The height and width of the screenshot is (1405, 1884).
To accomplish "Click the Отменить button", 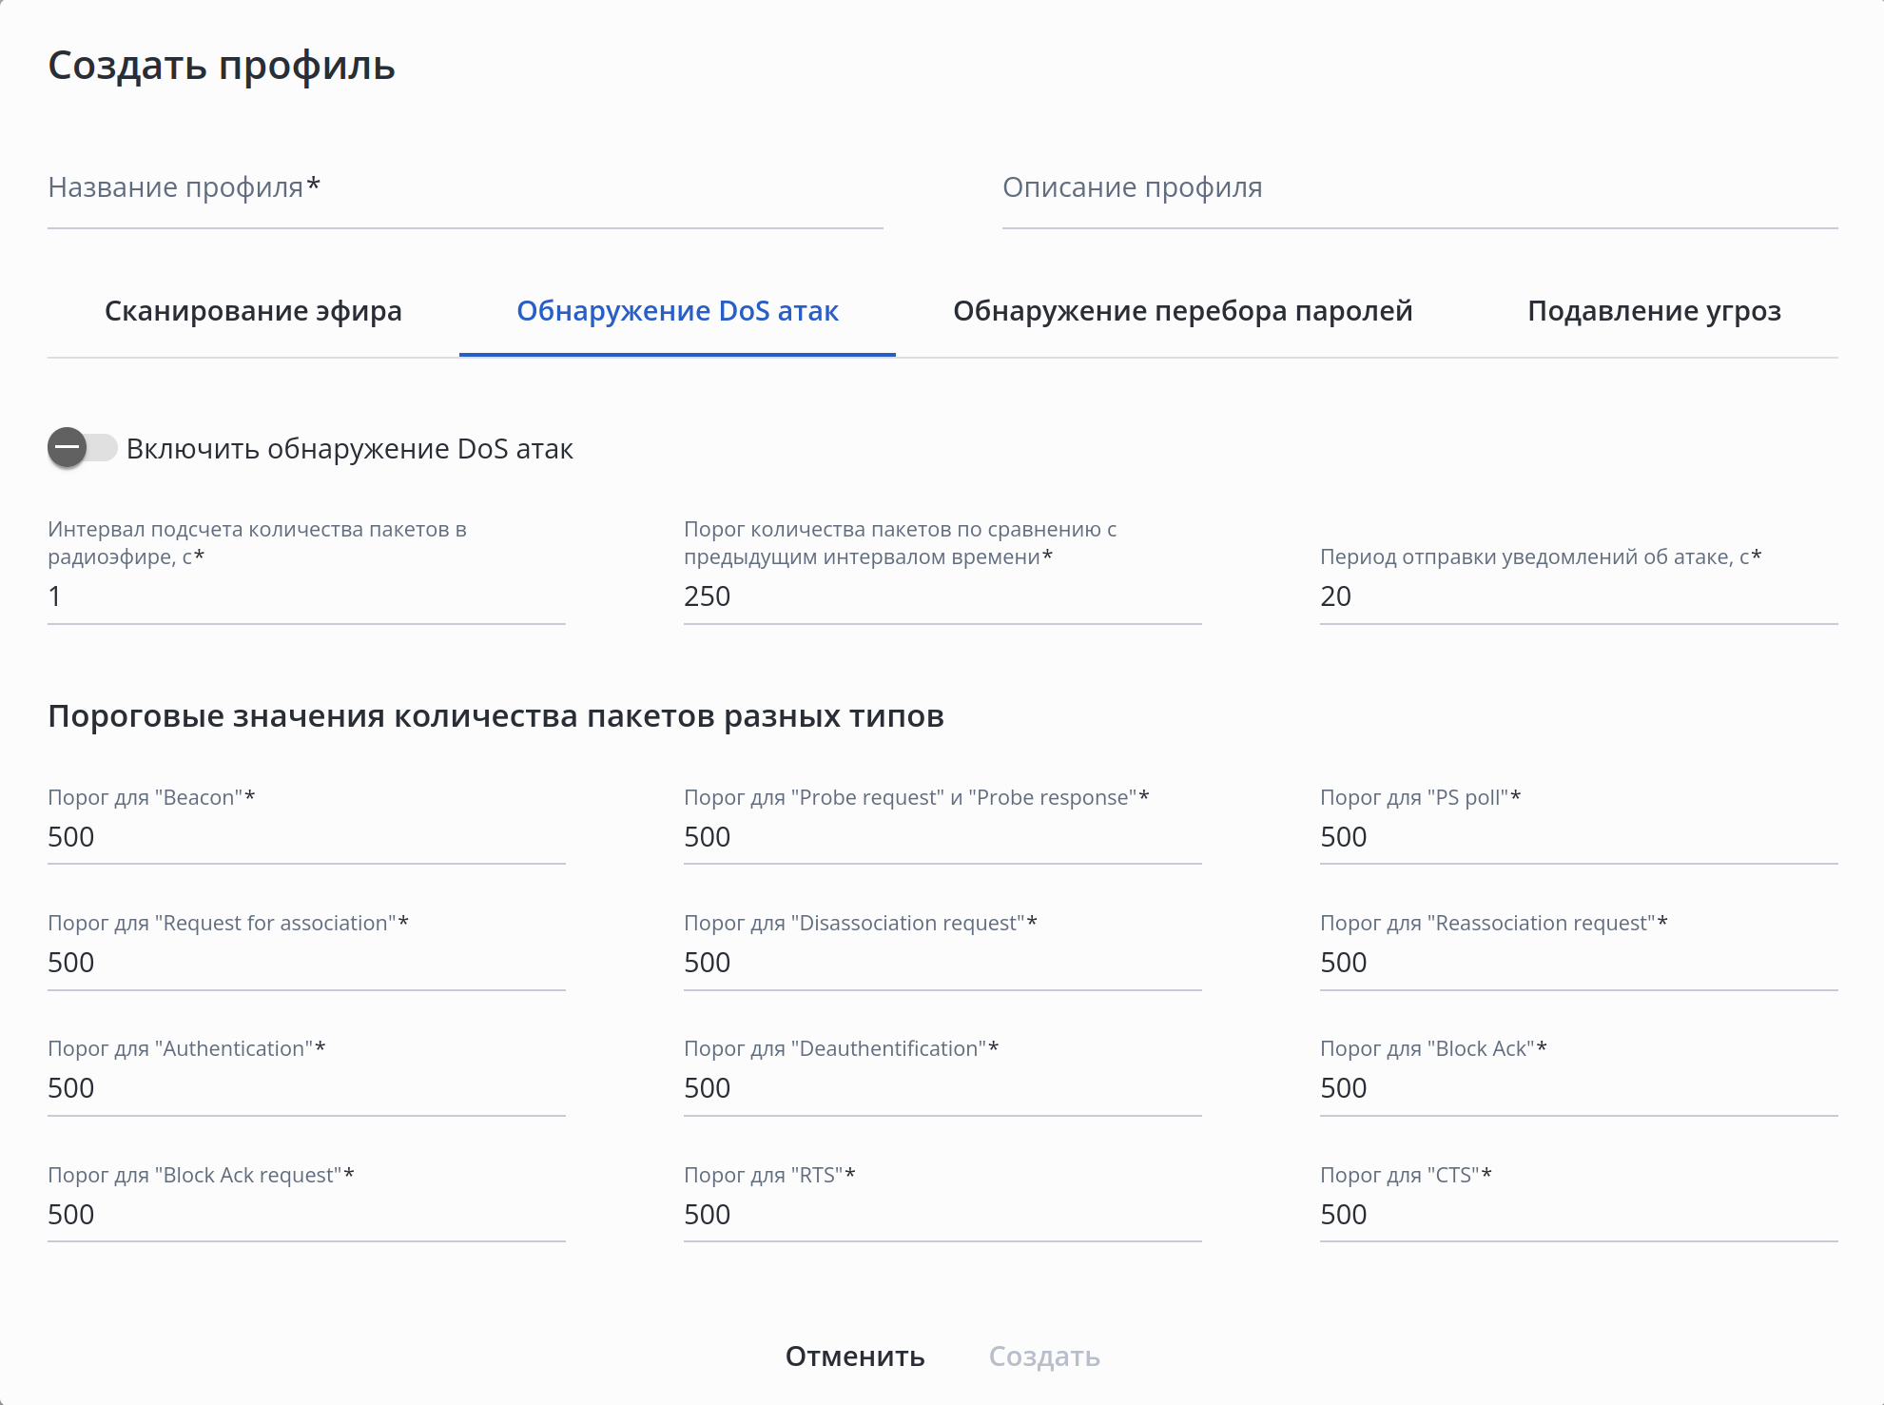I will (854, 1356).
